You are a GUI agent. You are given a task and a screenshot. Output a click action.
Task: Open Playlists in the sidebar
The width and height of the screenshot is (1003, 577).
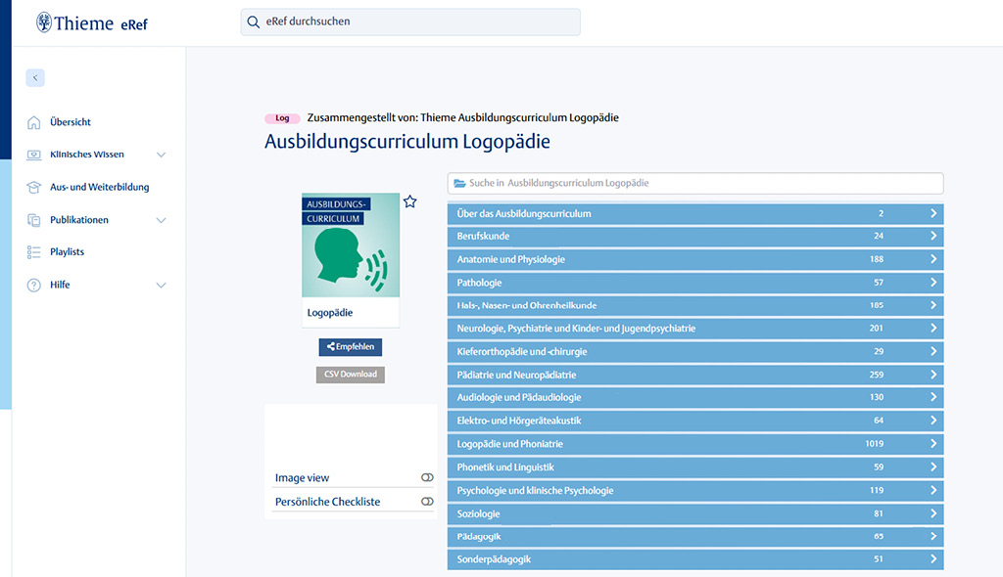click(68, 251)
